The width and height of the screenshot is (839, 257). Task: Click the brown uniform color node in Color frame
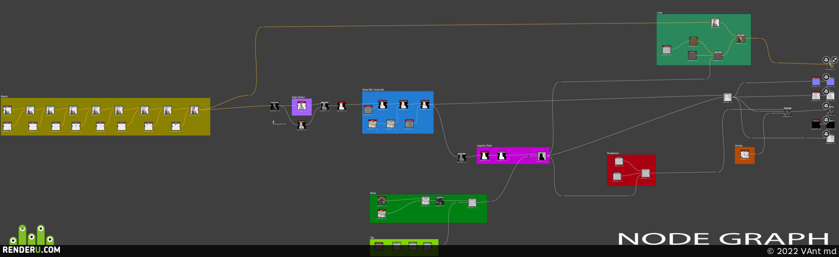693,41
